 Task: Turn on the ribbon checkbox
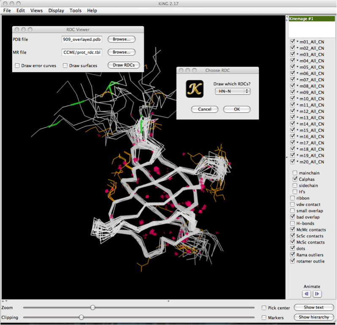(293, 198)
